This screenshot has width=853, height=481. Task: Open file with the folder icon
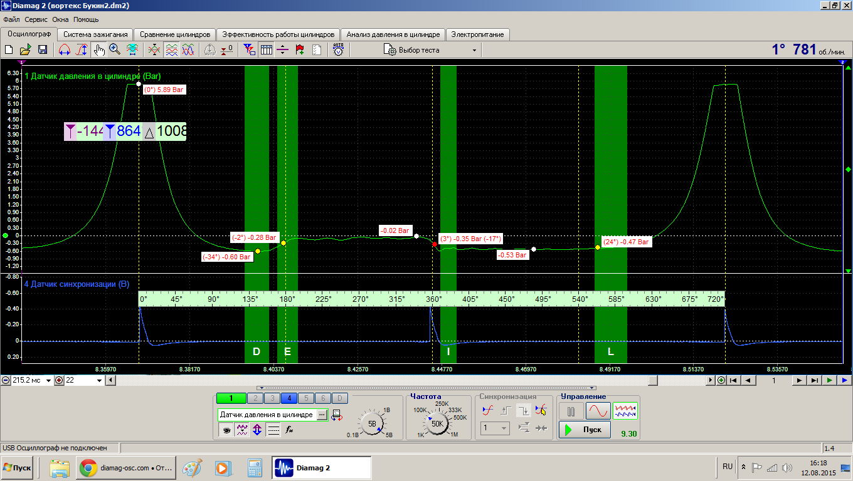(26, 49)
